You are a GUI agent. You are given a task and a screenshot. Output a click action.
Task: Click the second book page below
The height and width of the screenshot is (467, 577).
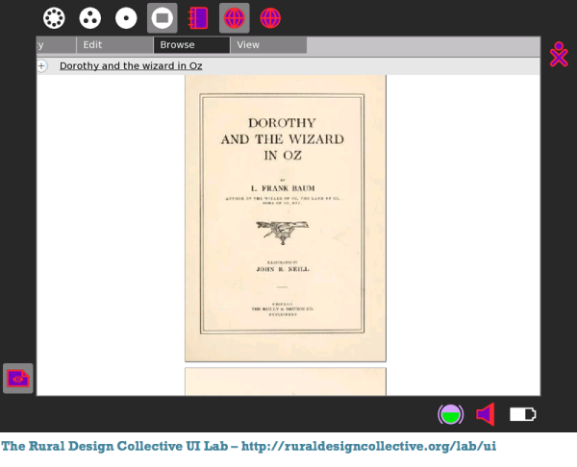coord(286,381)
